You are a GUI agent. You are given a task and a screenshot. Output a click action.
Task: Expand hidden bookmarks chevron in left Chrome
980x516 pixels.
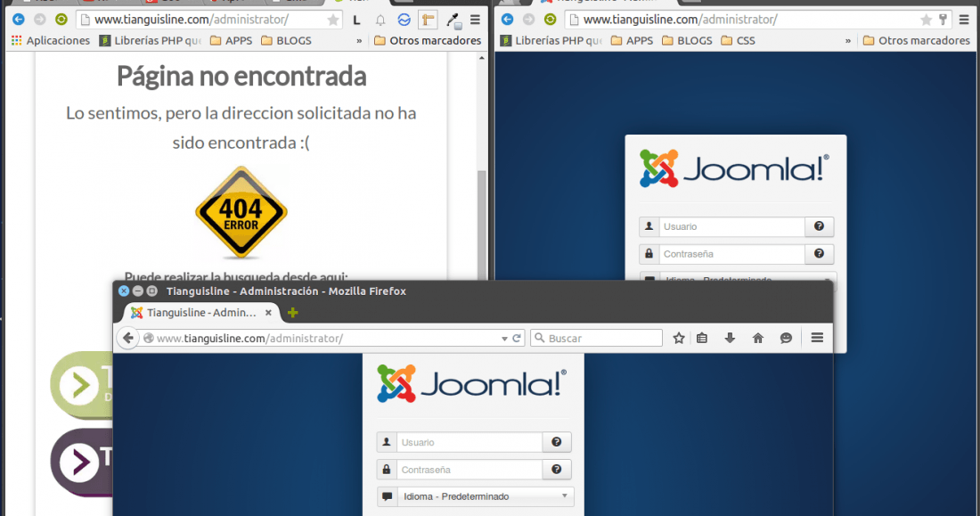[359, 41]
